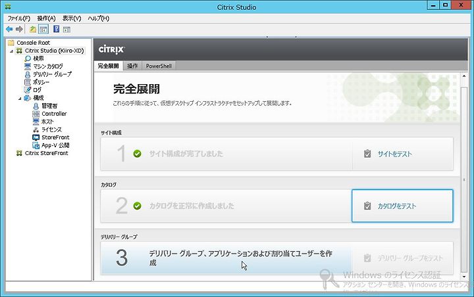Click the デリバリー グループ icon
The height and width of the screenshot is (297, 474).
28,74
